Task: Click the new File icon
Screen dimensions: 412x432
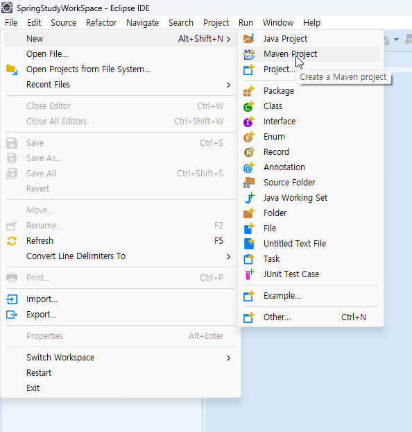Action: [249, 229]
